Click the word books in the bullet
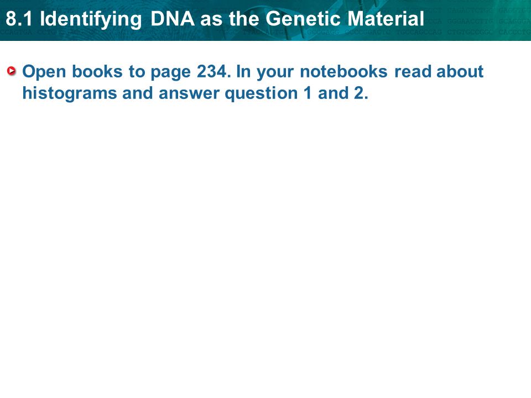This screenshot has width=531, height=398. (x=97, y=71)
